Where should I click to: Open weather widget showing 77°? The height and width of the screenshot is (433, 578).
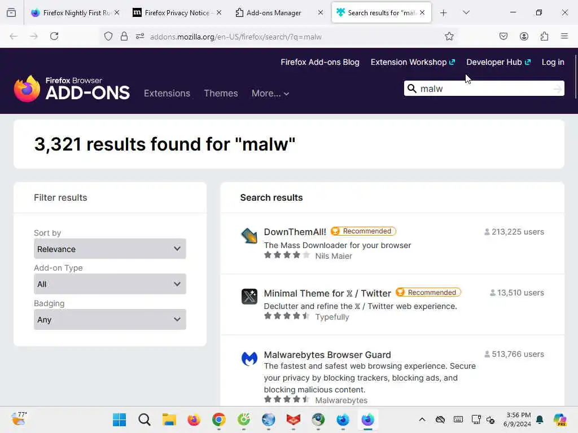pyautogui.click(x=19, y=419)
